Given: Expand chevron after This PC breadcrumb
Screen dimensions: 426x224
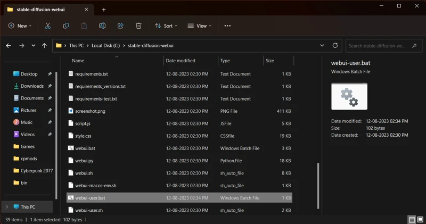Looking at the screenshot, I should coord(87,46).
